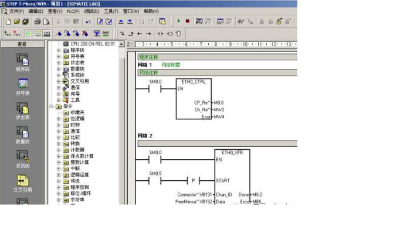Click the 网络标题 text of 网络 1
The height and width of the screenshot is (237, 417).
tap(171, 65)
